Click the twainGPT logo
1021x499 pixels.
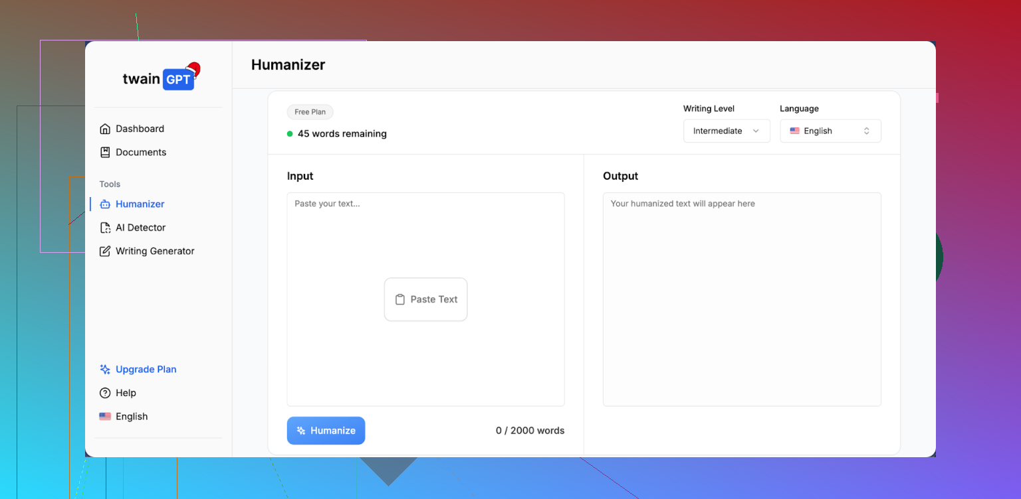tap(160, 78)
